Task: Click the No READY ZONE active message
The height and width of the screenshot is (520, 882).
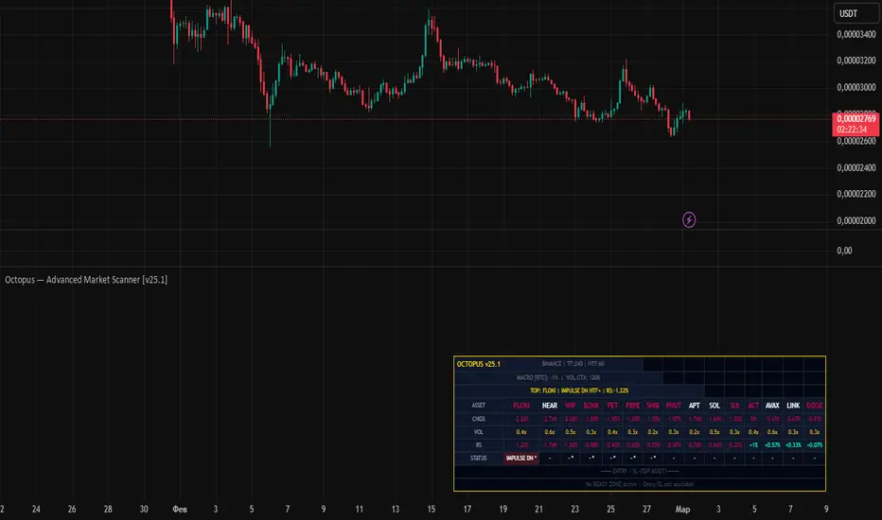Action: (x=640, y=484)
